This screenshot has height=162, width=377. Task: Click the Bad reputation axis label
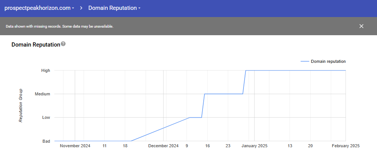point(46,141)
